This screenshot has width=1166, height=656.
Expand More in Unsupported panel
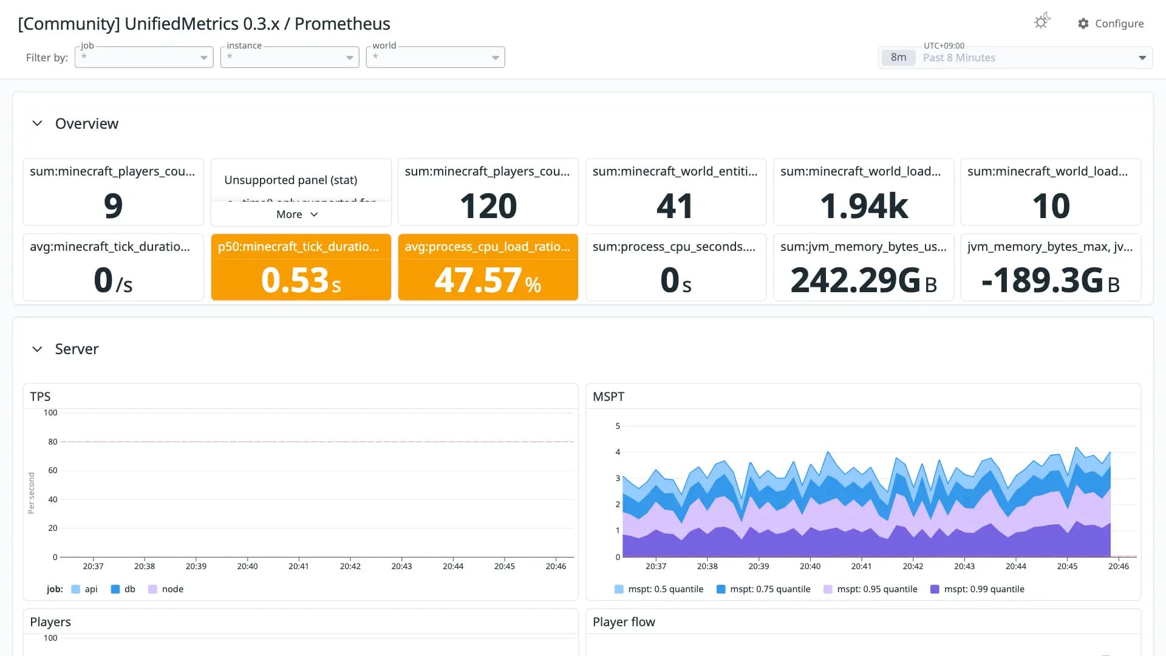click(x=297, y=214)
